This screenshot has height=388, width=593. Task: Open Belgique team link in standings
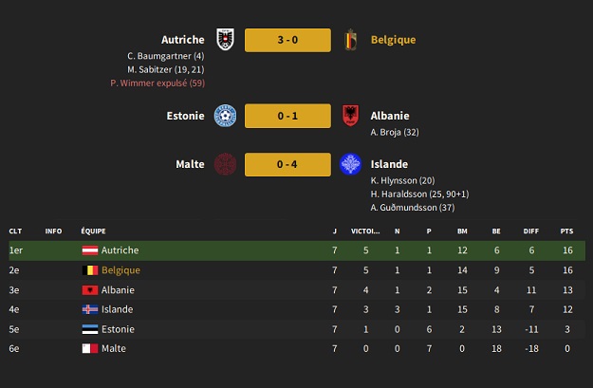[x=120, y=270]
